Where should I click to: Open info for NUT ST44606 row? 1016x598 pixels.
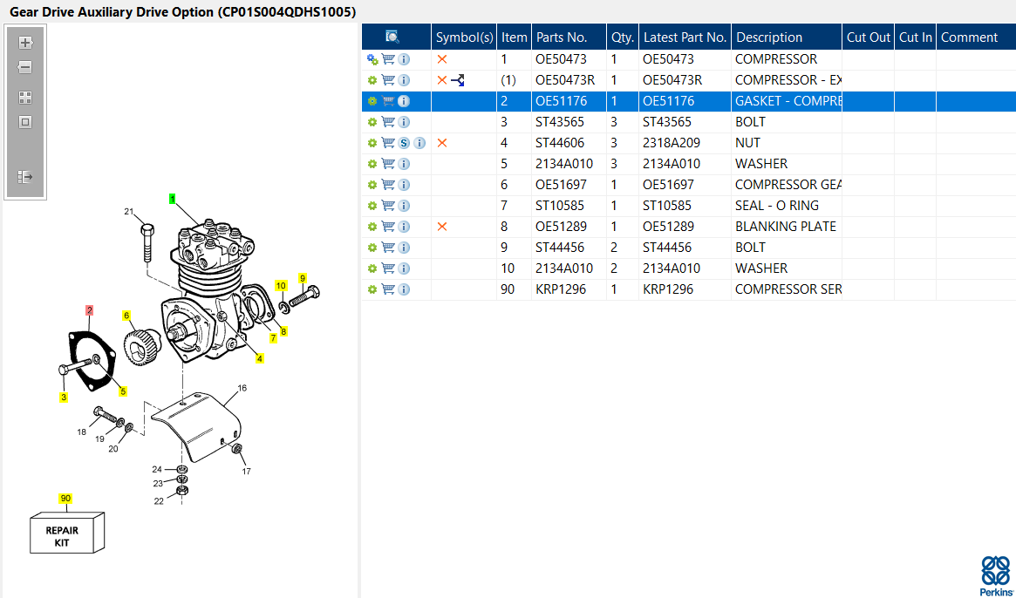419,143
